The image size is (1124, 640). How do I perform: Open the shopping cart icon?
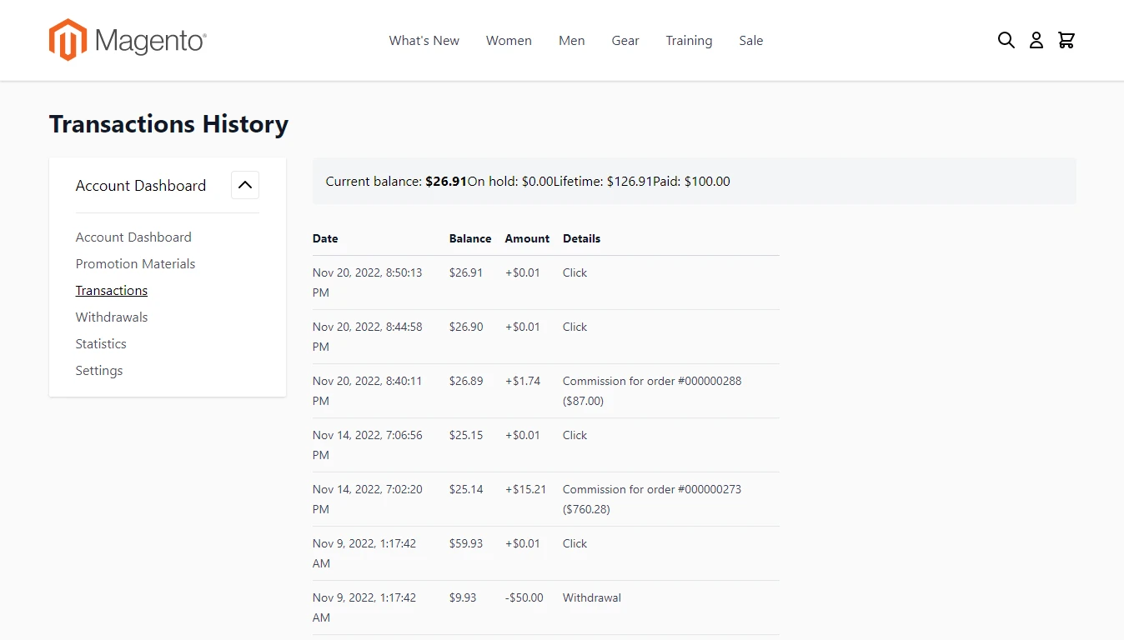coord(1066,40)
